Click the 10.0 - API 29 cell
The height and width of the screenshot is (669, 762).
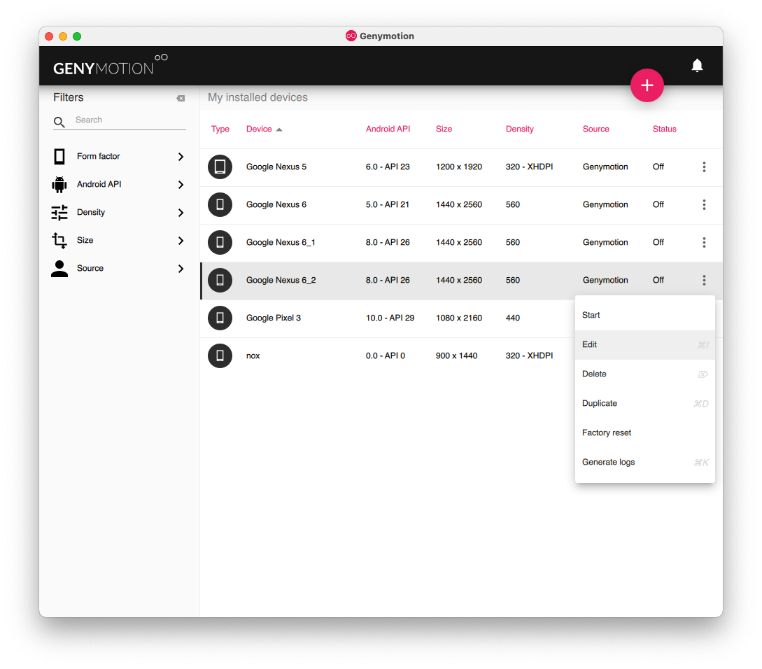pyautogui.click(x=390, y=318)
